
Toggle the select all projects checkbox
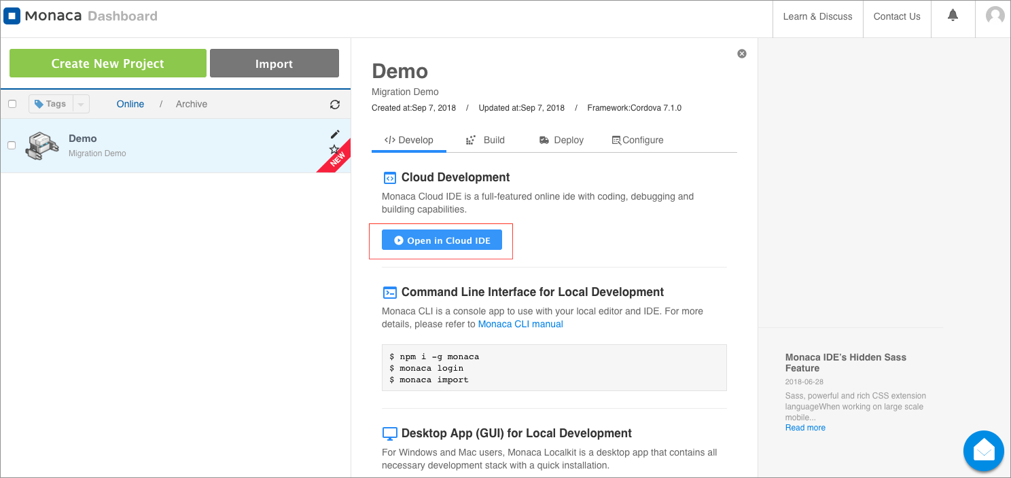click(x=12, y=104)
